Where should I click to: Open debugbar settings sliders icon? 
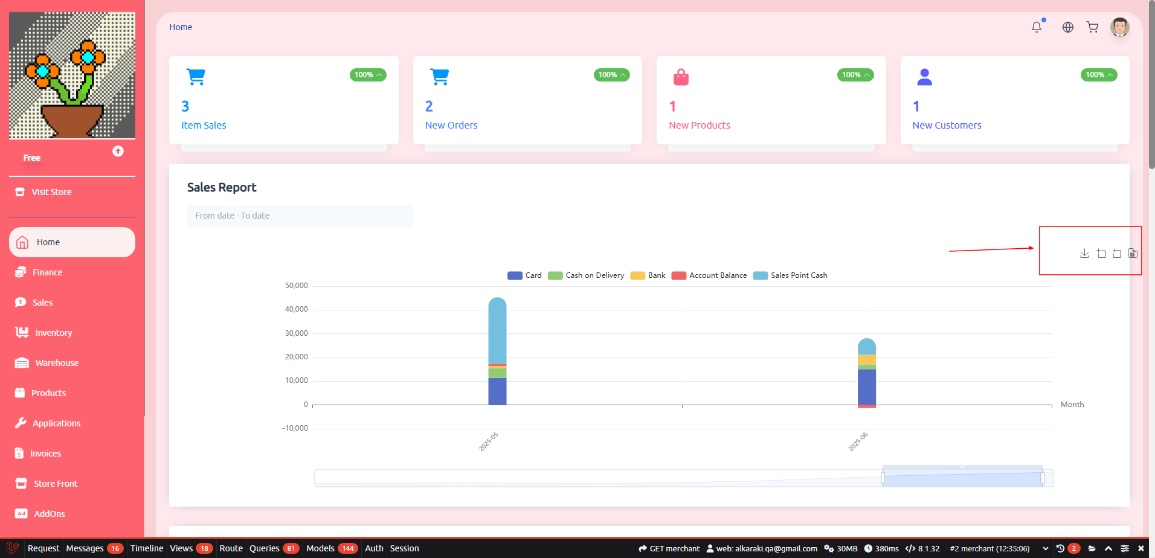pyautogui.click(x=1124, y=548)
